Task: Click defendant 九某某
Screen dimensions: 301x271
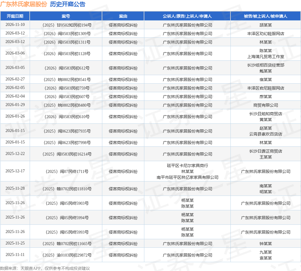Action: coord(266,252)
